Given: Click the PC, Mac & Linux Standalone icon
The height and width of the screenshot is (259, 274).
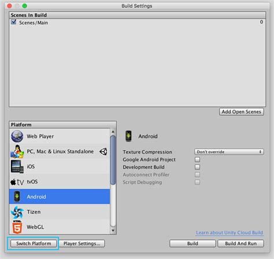Looking at the screenshot, I should point(17,152).
